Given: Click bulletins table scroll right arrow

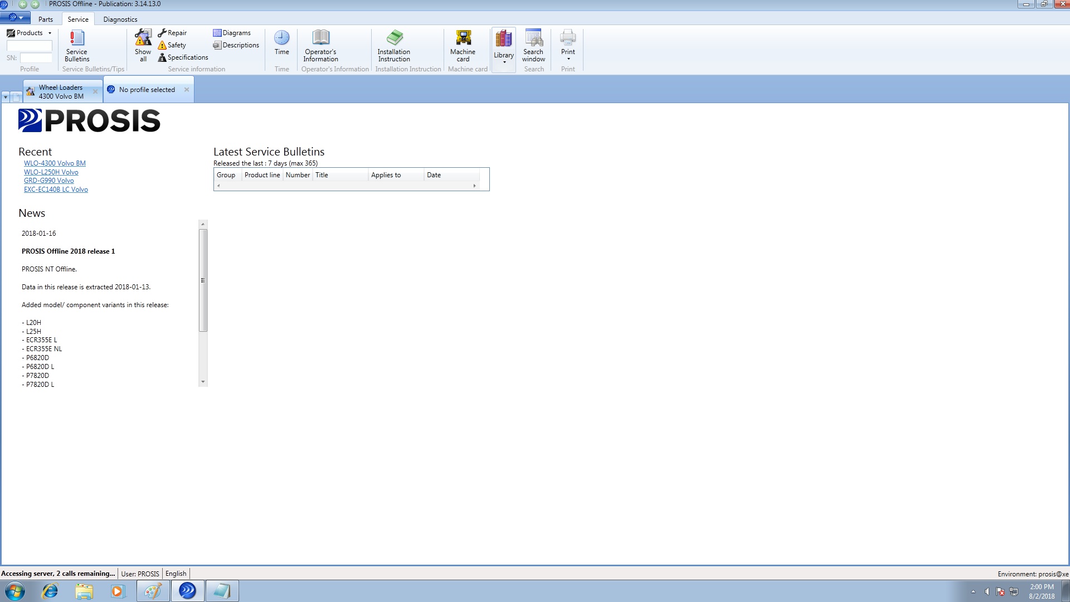Looking at the screenshot, I should (x=475, y=186).
